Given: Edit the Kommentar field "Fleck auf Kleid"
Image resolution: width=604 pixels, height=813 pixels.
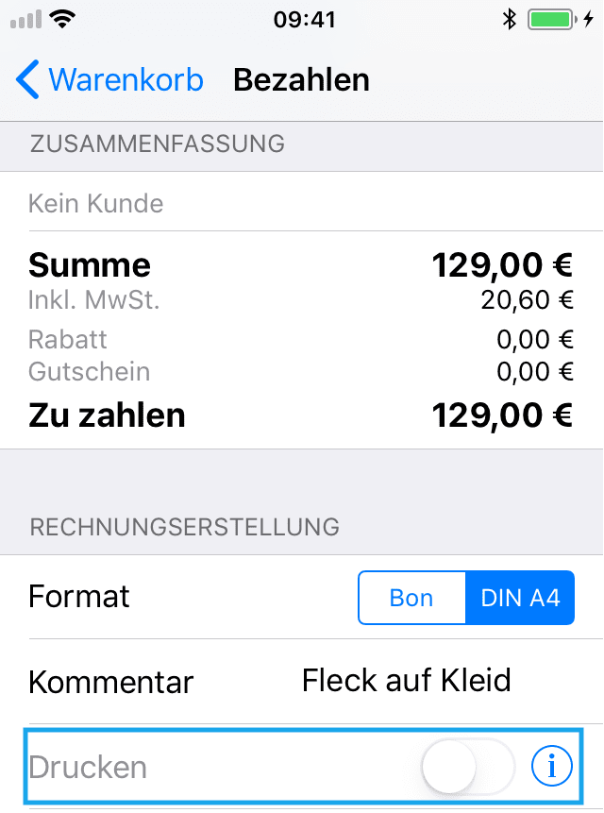Looking at the screenshot, I should click(x=406, y=680).
